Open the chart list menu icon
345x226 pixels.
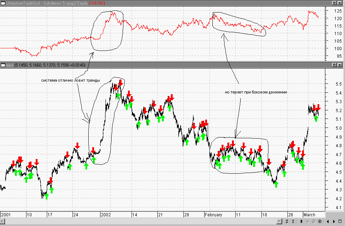[x=340, y=221]
